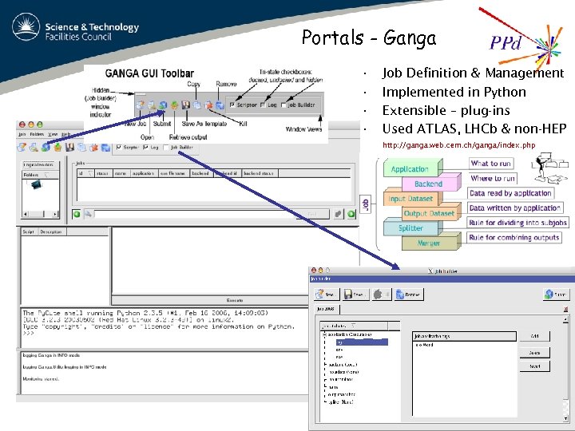This screenshot has width=575, height=431.
Task: Click gray icon left of green forward arrow
Action: pyautogui.click(x=339, y=214)
